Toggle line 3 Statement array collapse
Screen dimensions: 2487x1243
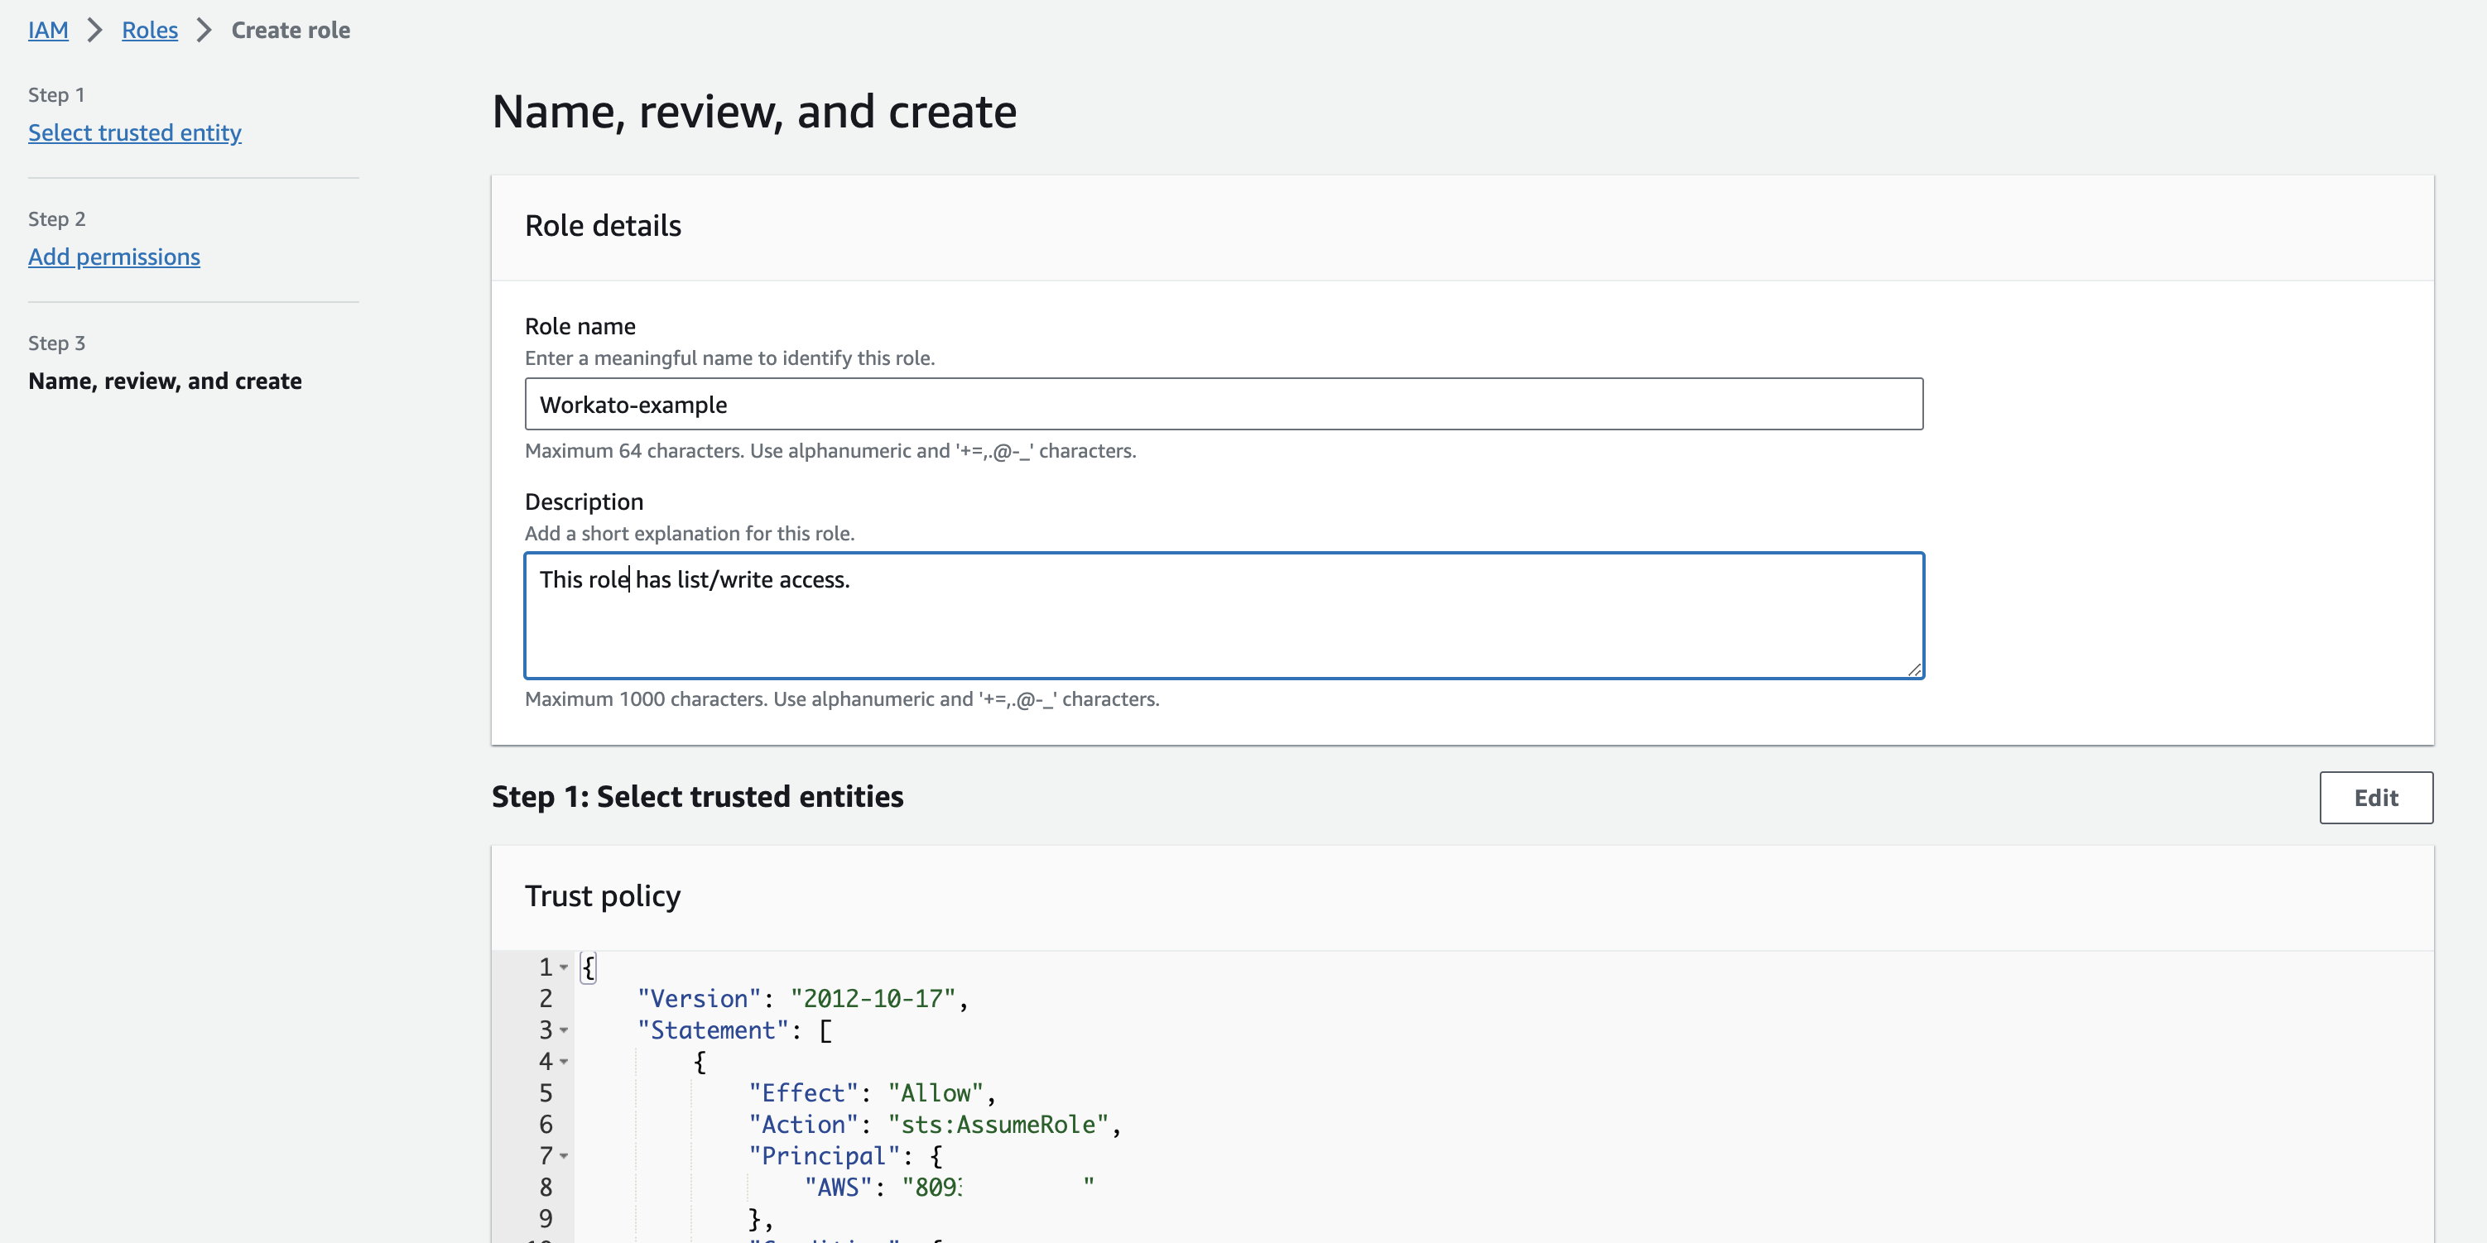click(x=565, y=1030)
